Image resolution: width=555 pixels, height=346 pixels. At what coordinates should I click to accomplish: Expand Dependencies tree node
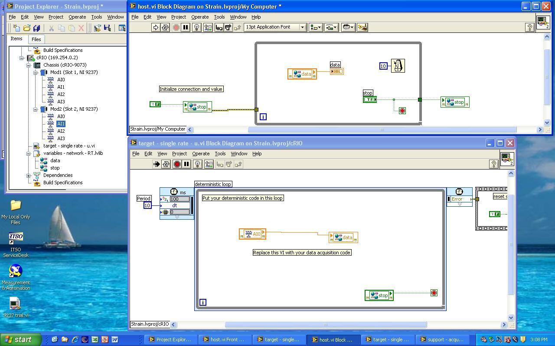29,176
